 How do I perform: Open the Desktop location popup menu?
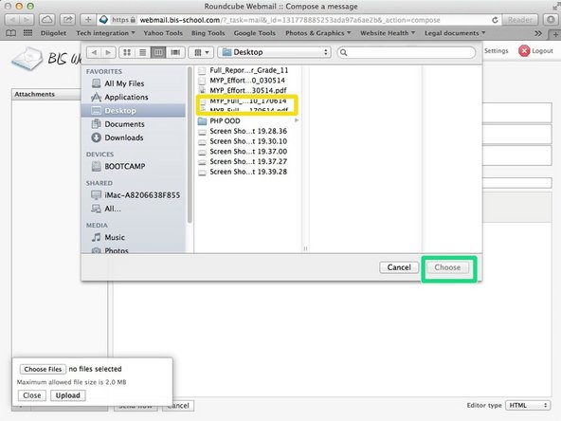[x=275, y=52]
